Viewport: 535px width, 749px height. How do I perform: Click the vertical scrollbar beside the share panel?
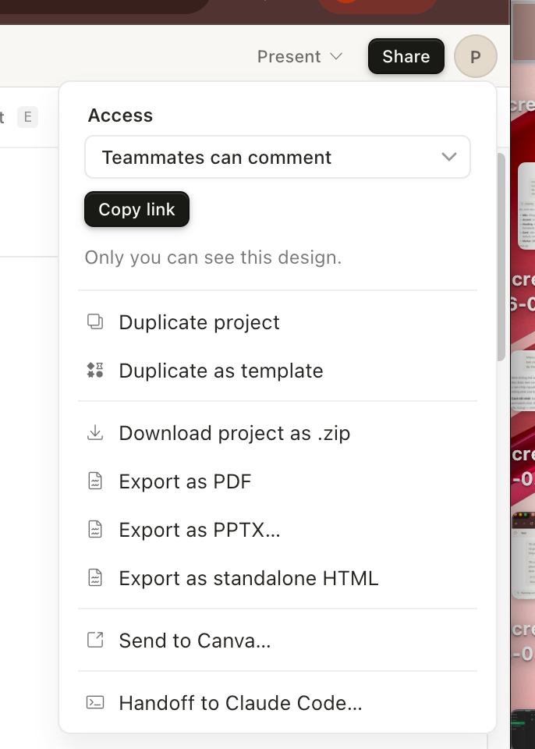click(x=501, y=257)
